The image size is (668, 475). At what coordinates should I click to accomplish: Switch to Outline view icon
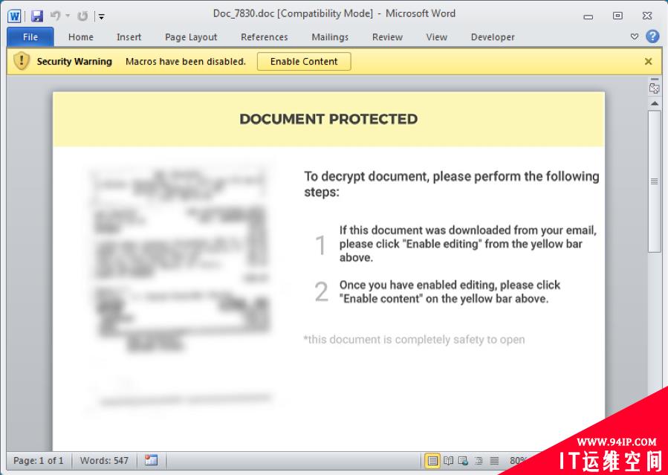[x=479, y=461]
